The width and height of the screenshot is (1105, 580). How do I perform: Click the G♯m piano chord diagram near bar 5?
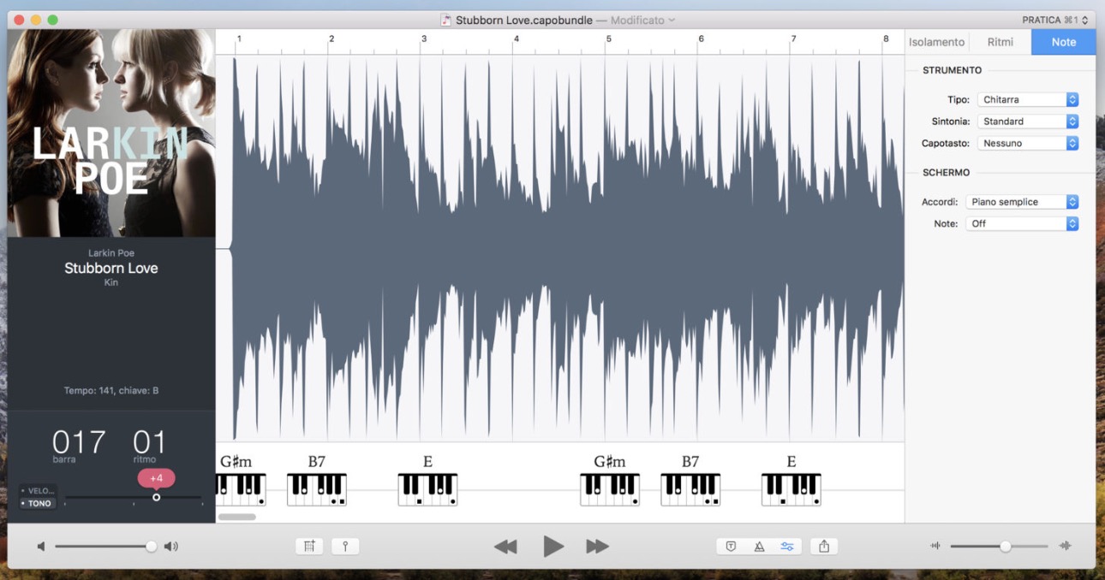pyautogui.click(x=610, y=489)
